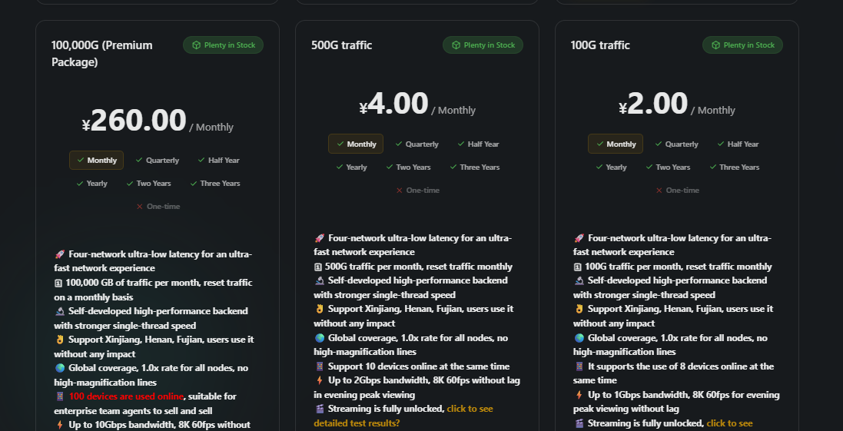Click the disabled One-time option on 500G plan
843x431 pixels.
417,191
